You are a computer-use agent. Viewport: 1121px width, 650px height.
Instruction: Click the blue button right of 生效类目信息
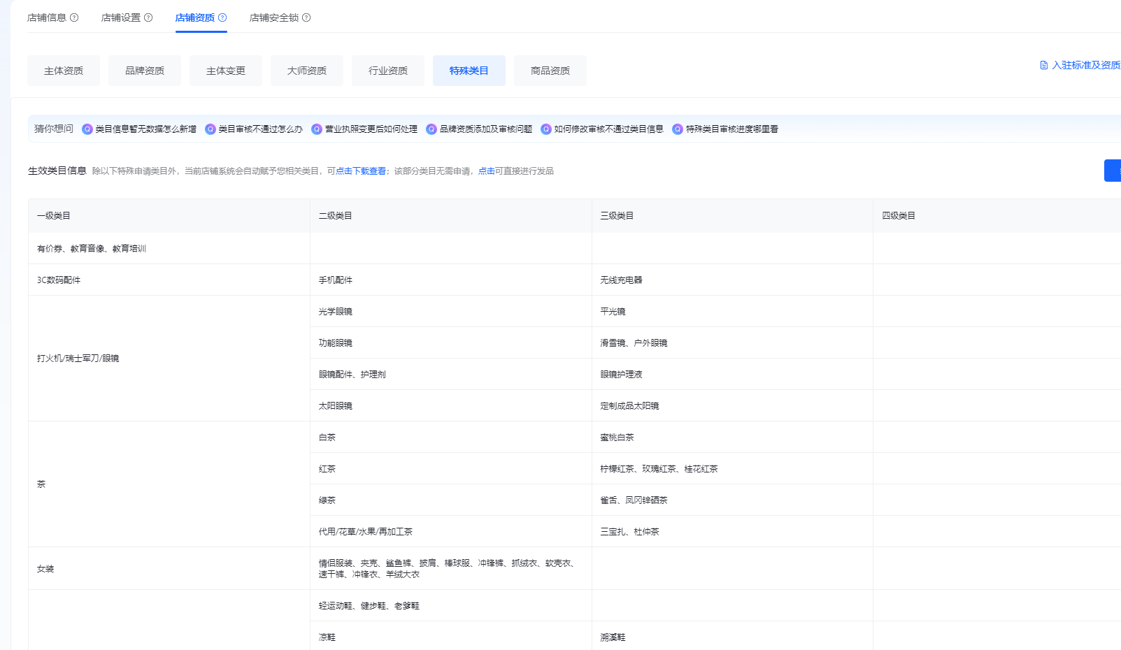(1113, 171)
